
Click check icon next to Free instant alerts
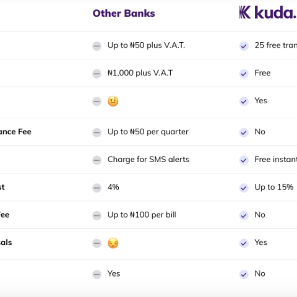coord(244,160)
